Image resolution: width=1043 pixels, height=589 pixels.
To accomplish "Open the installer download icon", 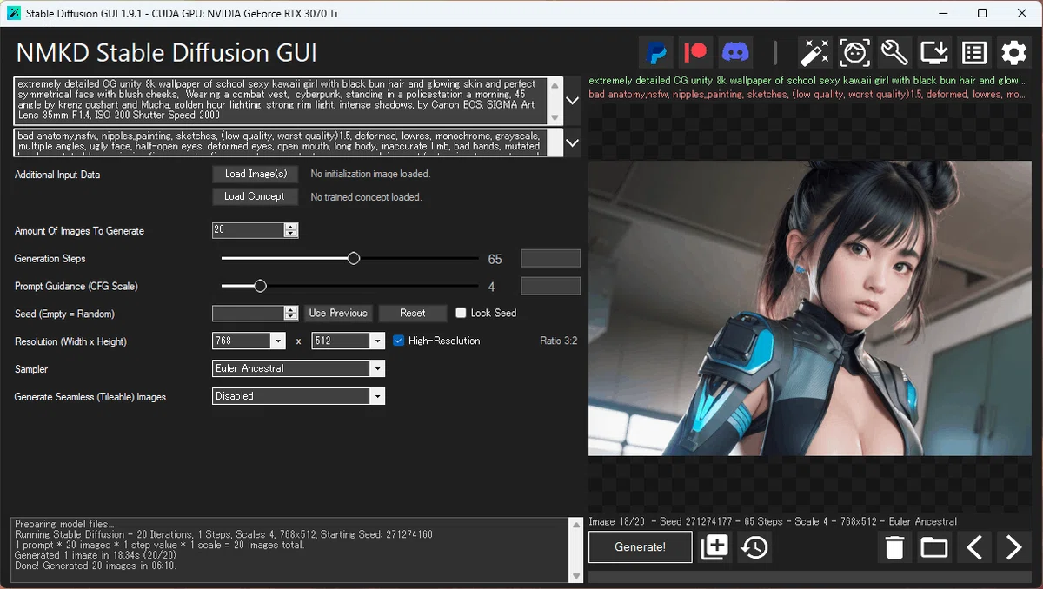I will (934, 53).
